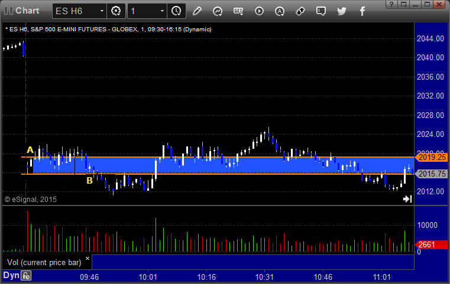The width and height of the screenshot is (450, 284).
Task: Click the 10000 volume scale label
Action: (x=428, y=225)
